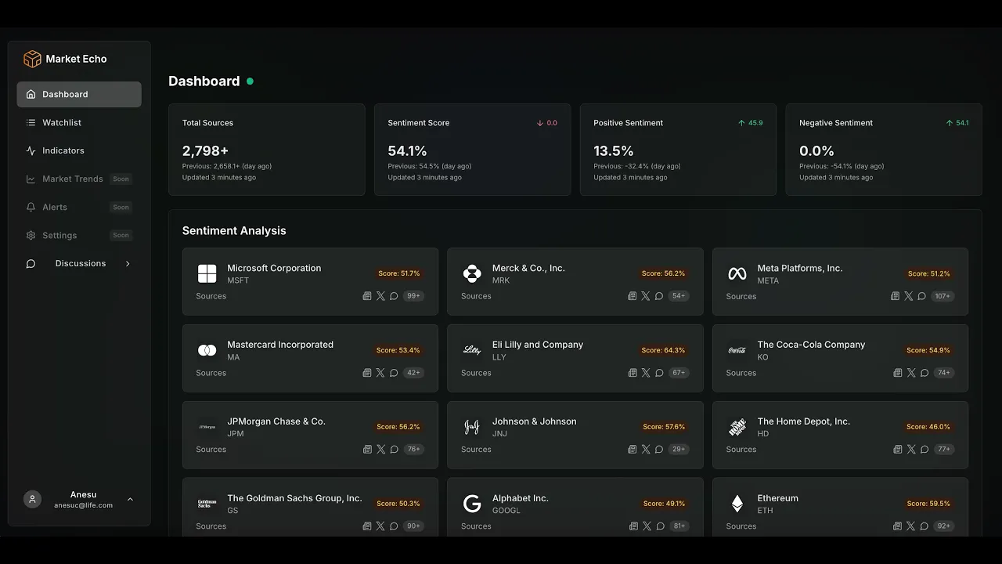Click the Score: 64.3% badge for Eli Lilly
Screen dimensions: 1002x564
point(663,350)
